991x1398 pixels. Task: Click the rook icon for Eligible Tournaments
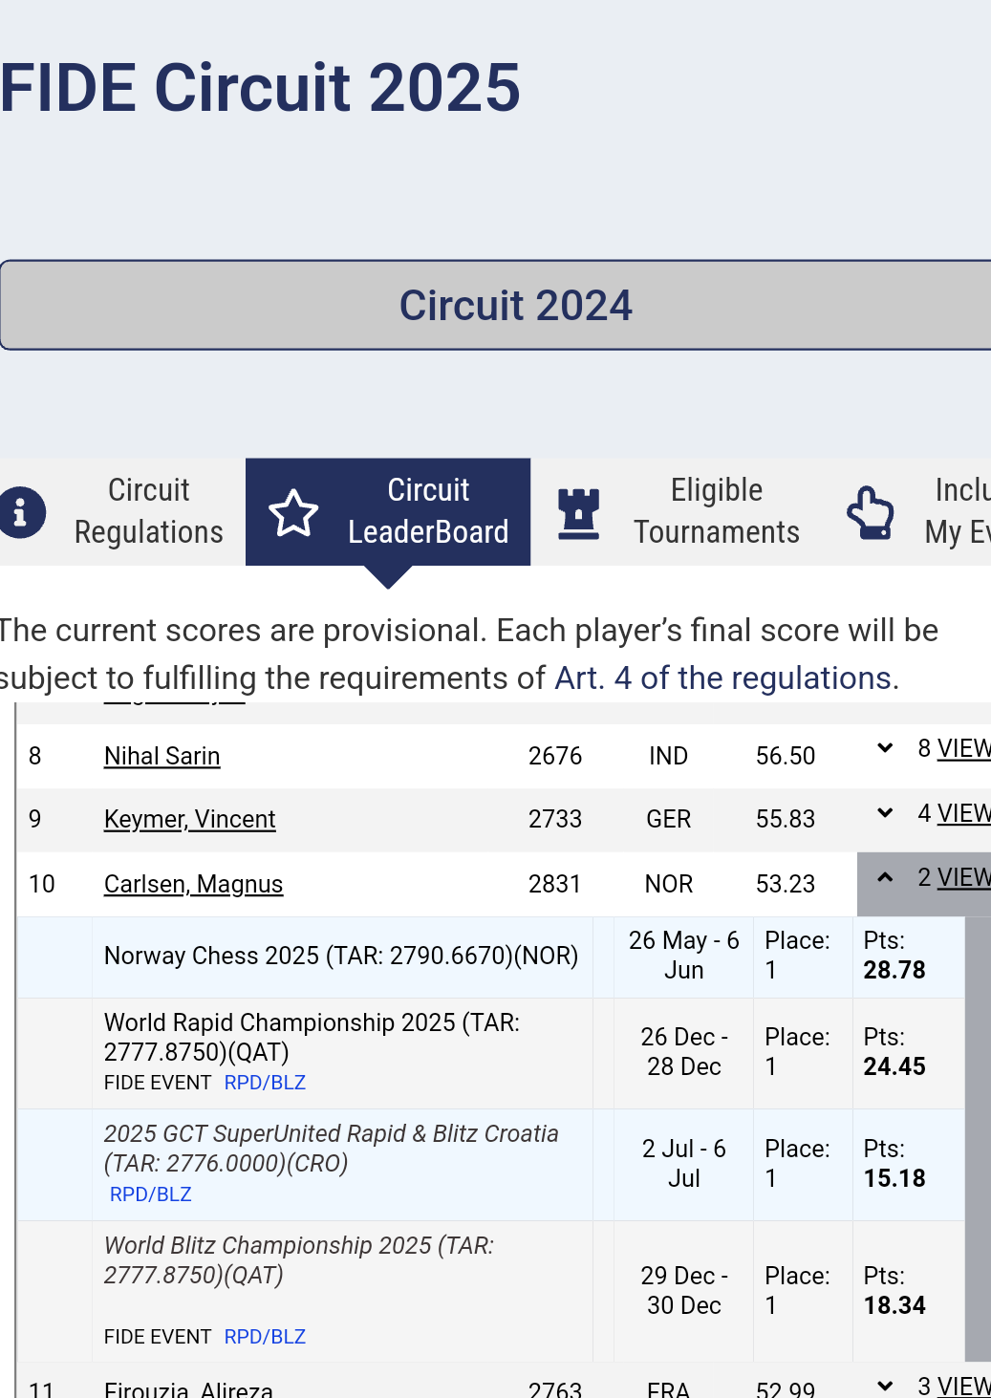click(x=578, y=513)
